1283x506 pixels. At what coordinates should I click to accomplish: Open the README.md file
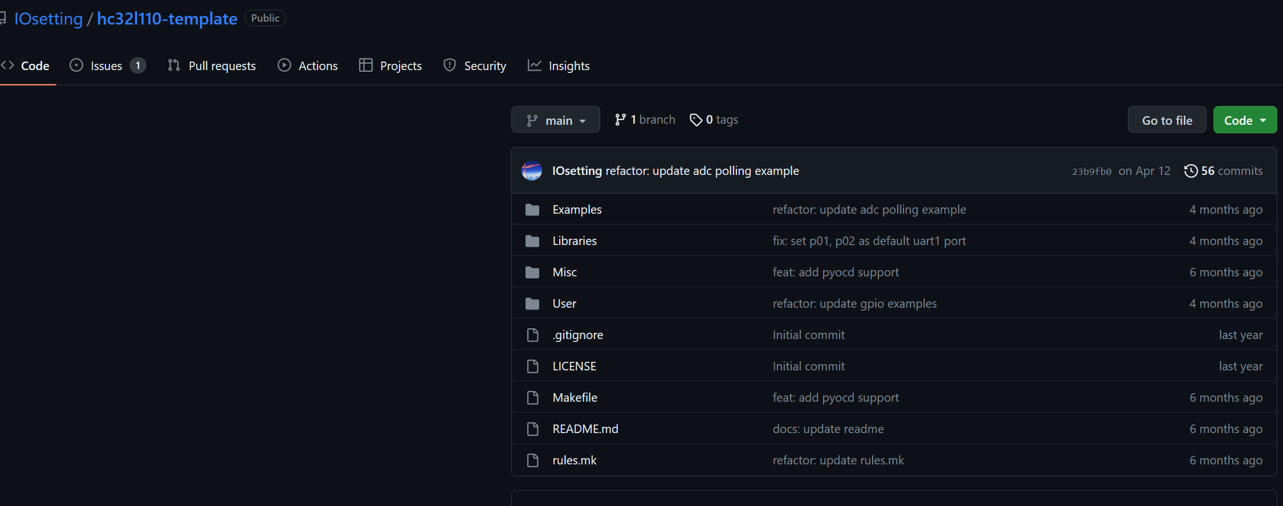585,429
